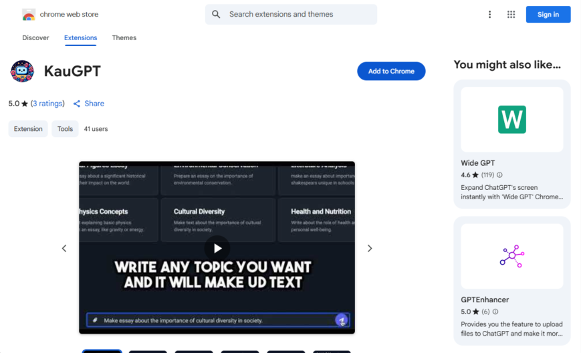Click the Wide GPT description text
The width and height of the screenshot is (581, 353).
tap(511, 192)
